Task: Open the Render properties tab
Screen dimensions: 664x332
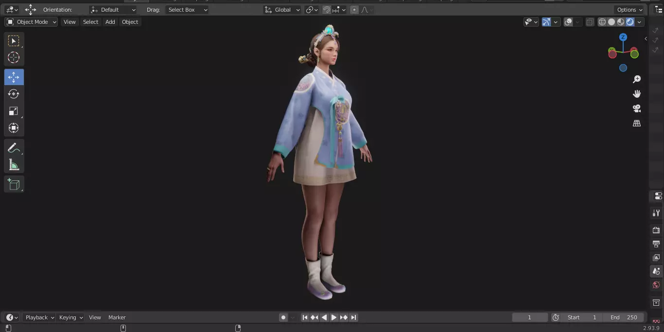Action: click(656, 230)
